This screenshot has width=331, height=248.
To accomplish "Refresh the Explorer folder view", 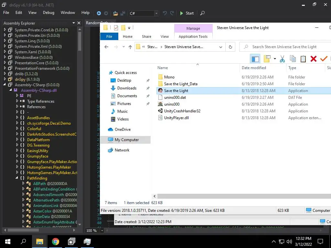I will pos(230,47).
